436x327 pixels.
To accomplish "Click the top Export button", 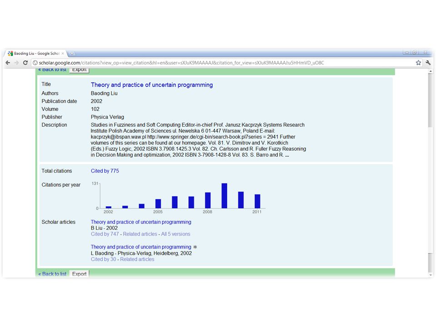I will click(79, 70).
